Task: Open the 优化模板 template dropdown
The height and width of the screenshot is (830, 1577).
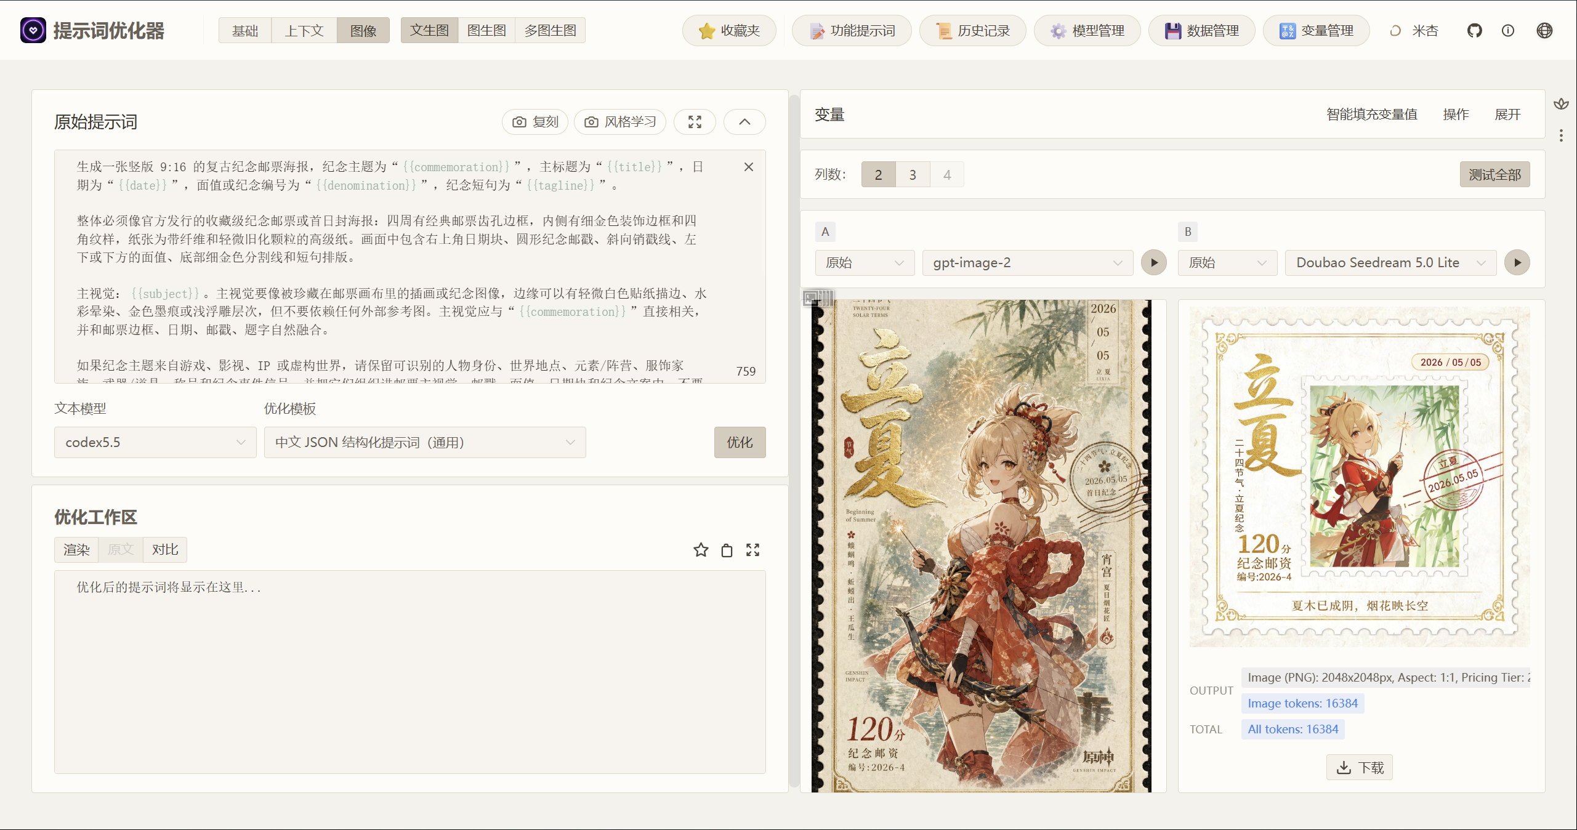Action: coord(425,443)
